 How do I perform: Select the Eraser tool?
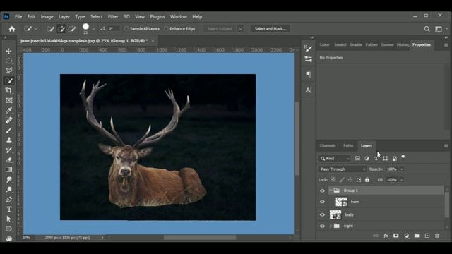(x=9, y=160)
